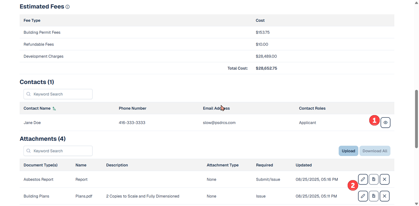
Task: Sort by the Phone Number column header
Action: tap(132, 108)
